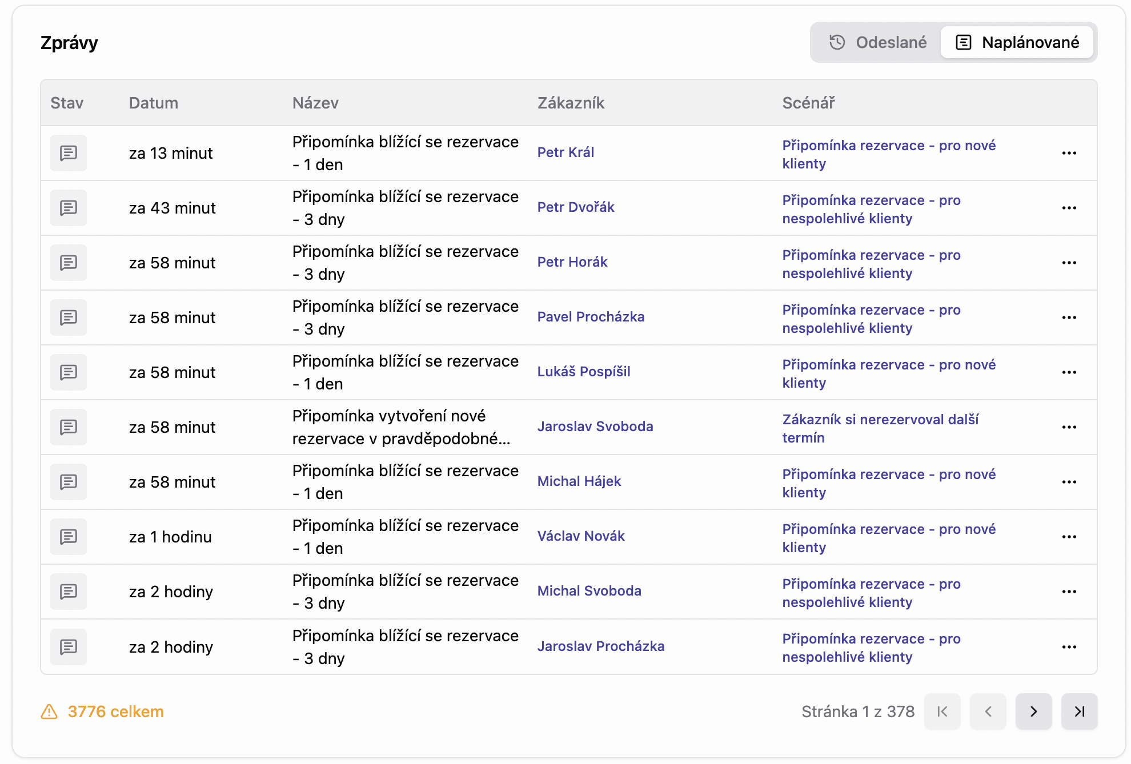Switch to the Odeslané tab
The height and width of the screenshot is (764, 1131).
(x=877, y=42)
